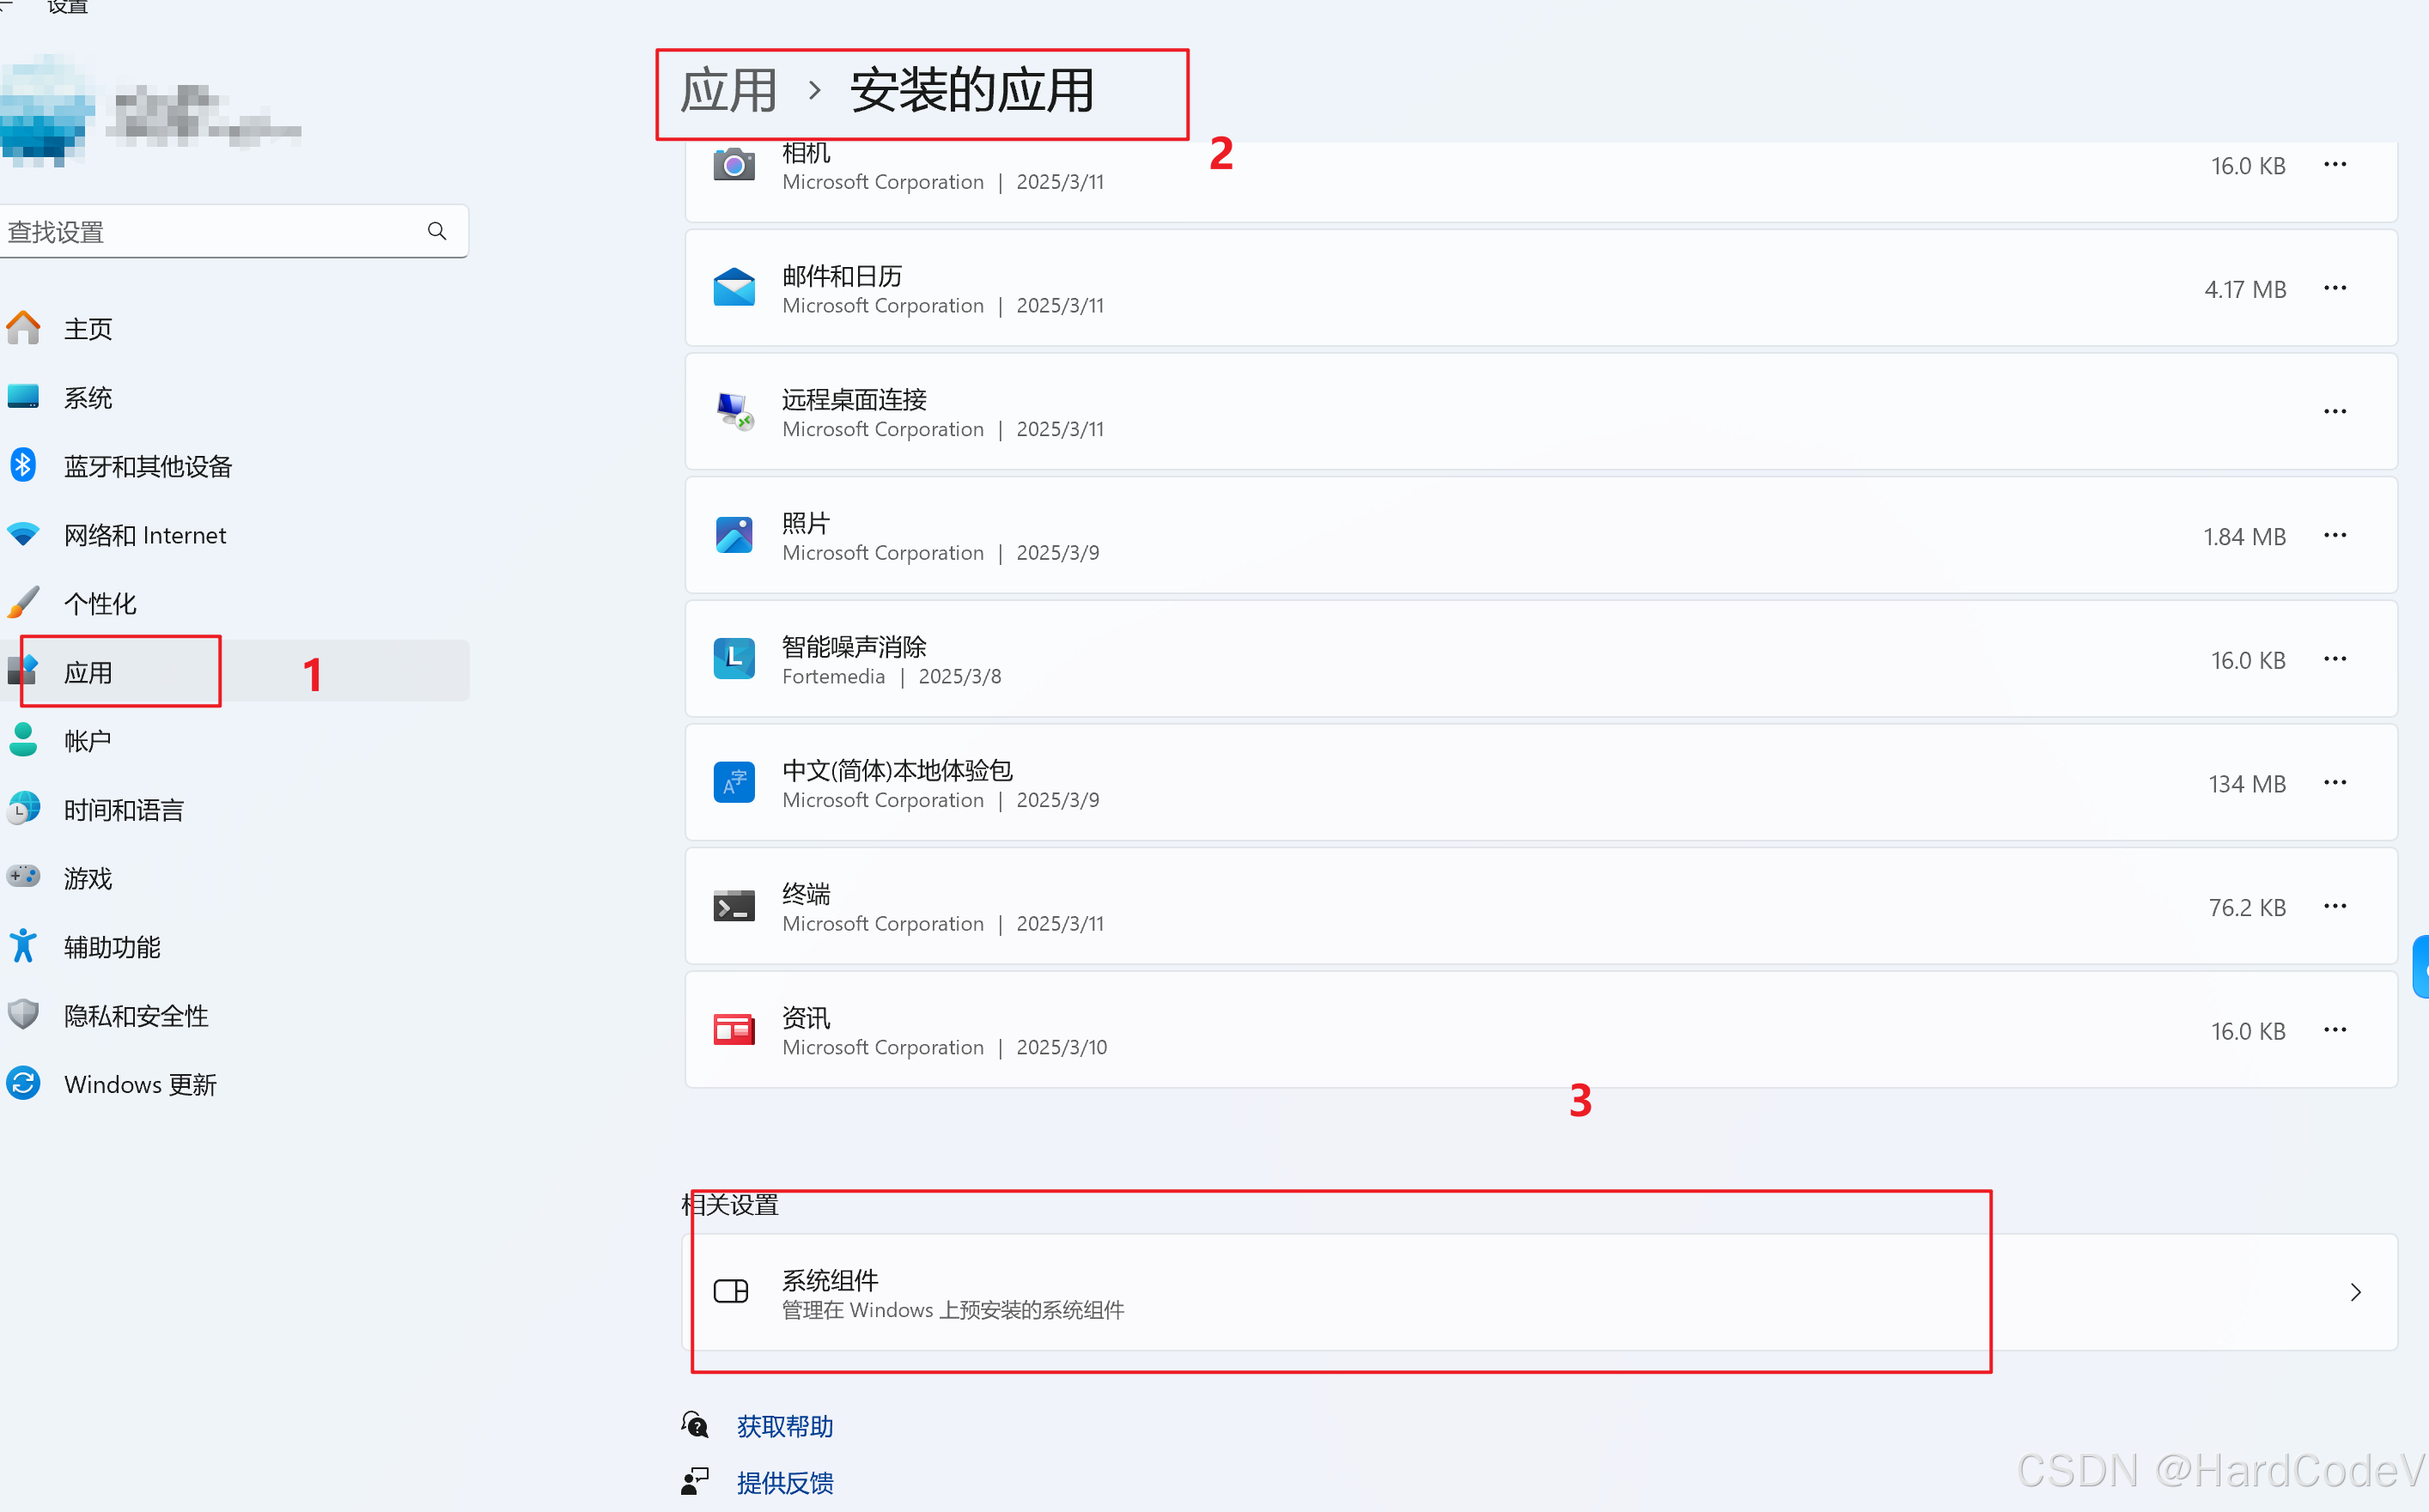This screenshot has height=1512, width=2429.
Task: Expand the System Components (系统组件) chevron
Action: 2355,1292
